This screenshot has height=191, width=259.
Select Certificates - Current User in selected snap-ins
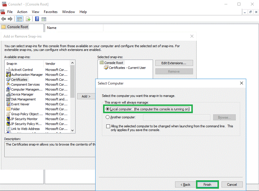coord(127,68)
